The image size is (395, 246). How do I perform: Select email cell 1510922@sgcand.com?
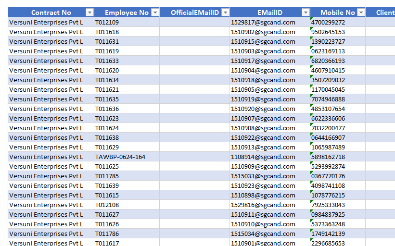pyautogui.click(x=270, y=137)
